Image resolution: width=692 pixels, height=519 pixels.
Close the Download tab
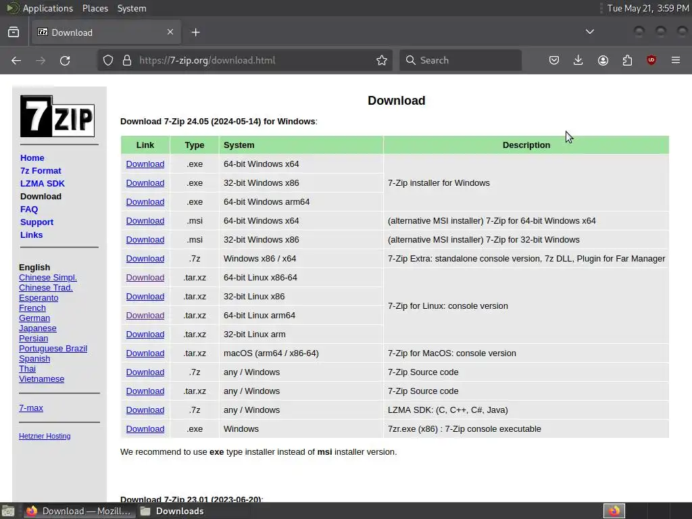click(170, 32)
